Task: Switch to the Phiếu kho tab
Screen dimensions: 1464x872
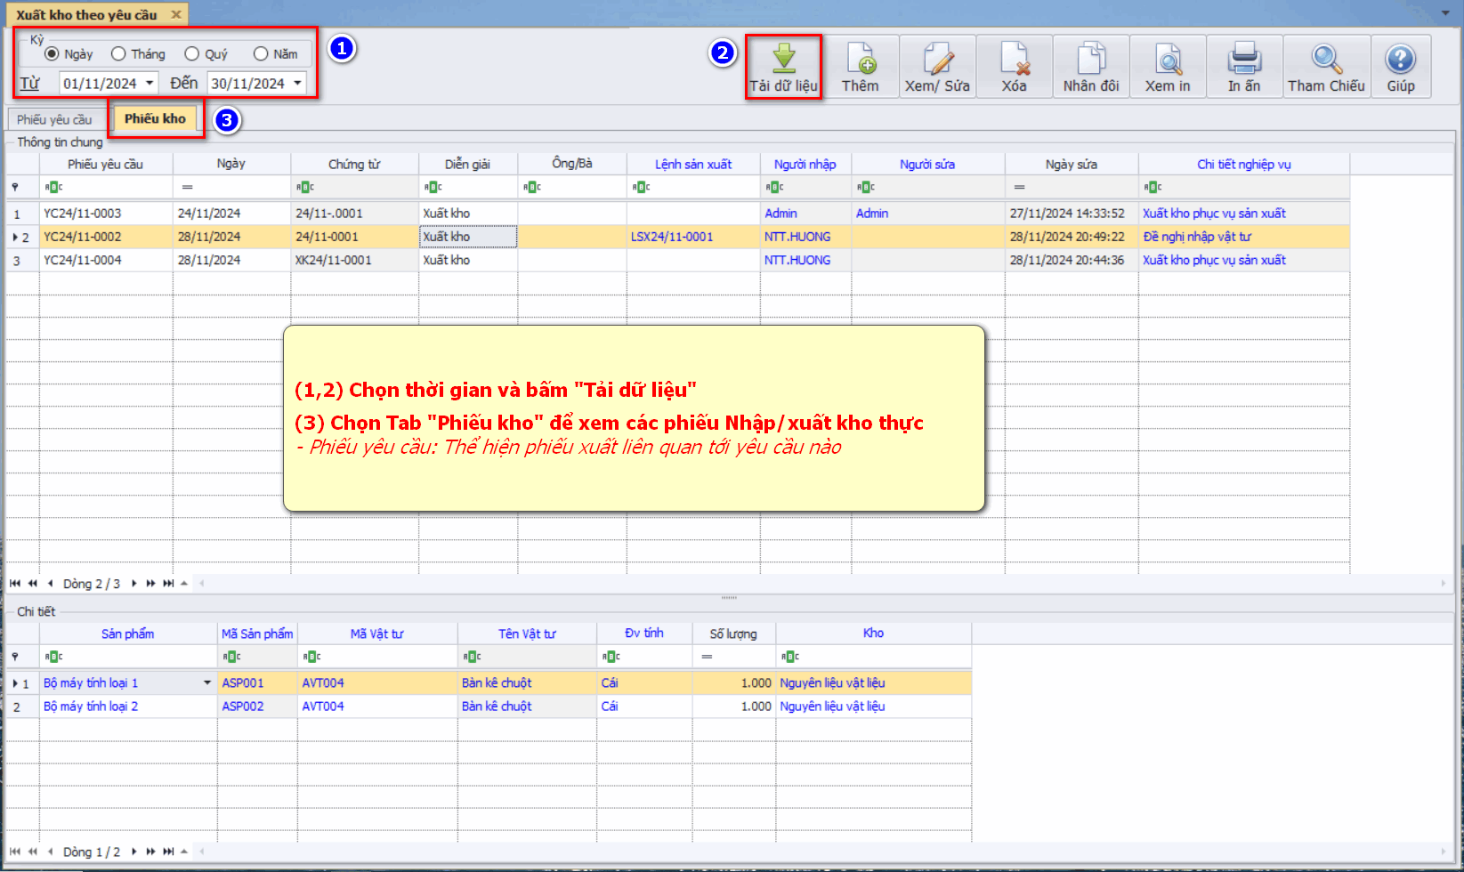Action: tap(155, 119)
